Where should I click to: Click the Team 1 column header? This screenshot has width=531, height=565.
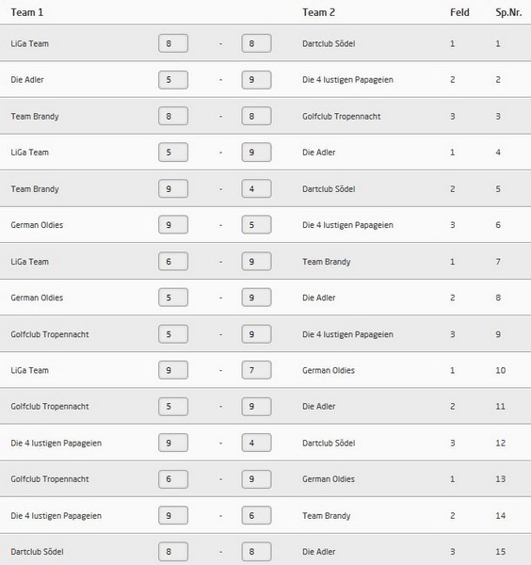27,12
